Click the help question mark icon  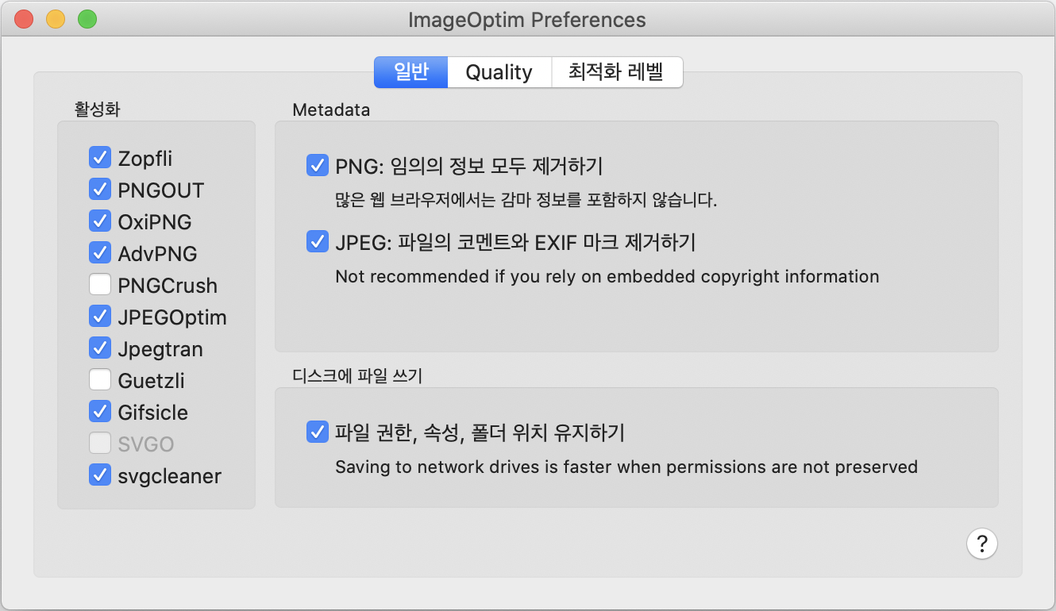tap(982, 544)
